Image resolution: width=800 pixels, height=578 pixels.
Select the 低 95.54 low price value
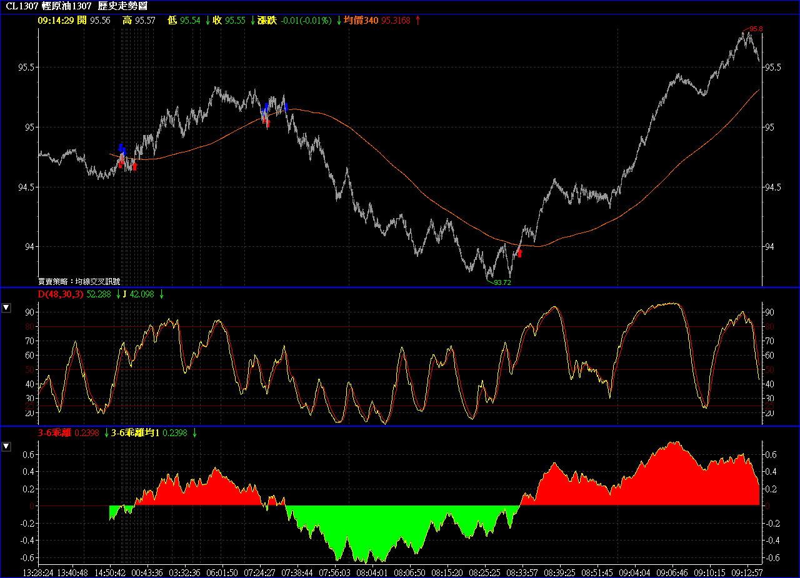click(184, 20)
